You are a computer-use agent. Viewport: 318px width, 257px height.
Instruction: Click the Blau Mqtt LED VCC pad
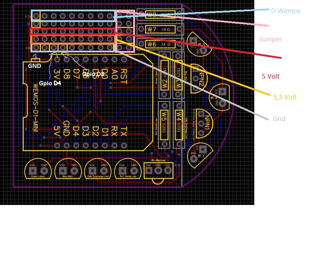click(x=63, y=171)
